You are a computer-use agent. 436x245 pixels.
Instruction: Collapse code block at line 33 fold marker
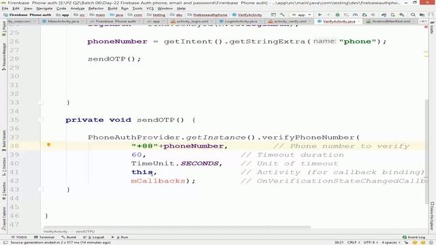[x=40, y=103]
